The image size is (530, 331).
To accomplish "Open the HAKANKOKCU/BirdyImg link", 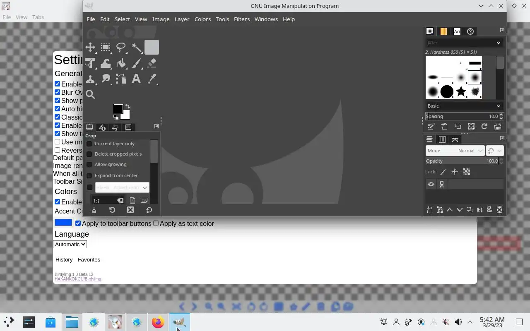I will click(x=78, y=279).
